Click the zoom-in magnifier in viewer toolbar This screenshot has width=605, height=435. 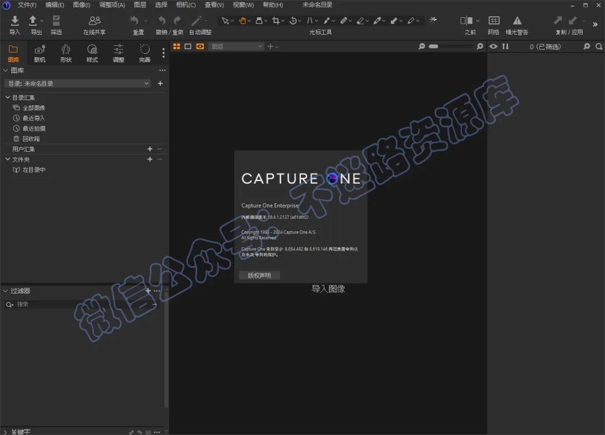pyautogui.click(x=480, y=46)
